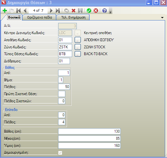167x158 pixels.
Task: Save the record with the floppy disk icon
Action: coord(80,11)
